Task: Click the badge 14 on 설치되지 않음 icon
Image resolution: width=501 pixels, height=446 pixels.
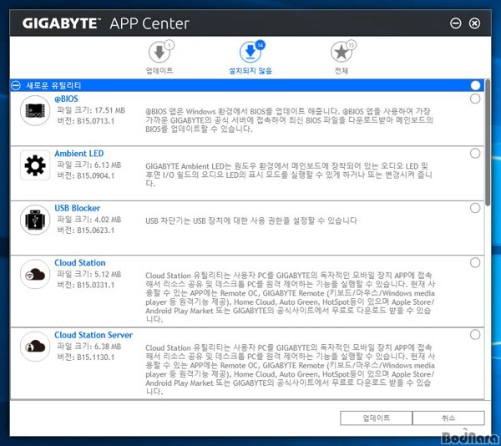Action: coord(261,45)
